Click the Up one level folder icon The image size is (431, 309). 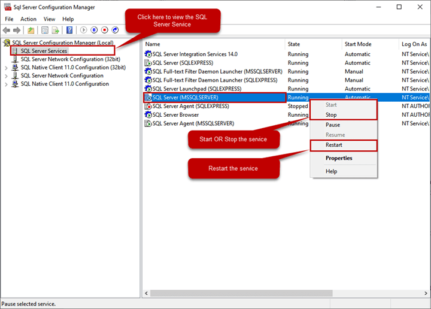(x=31, y=30)
